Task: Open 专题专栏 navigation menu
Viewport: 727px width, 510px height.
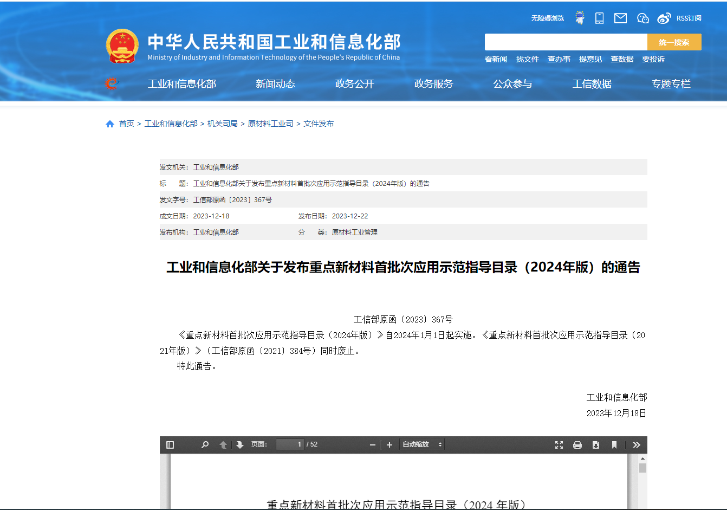Action: pos(671,84)
